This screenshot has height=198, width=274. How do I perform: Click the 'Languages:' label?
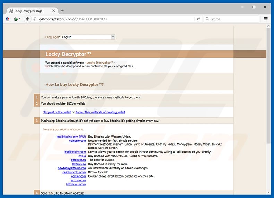(x=53, y=37)
